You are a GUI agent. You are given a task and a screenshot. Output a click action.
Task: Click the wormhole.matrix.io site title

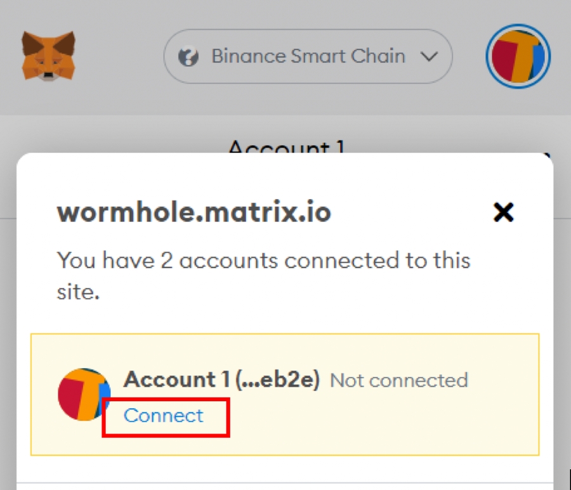pyautogui.click(x=194, y=213)
